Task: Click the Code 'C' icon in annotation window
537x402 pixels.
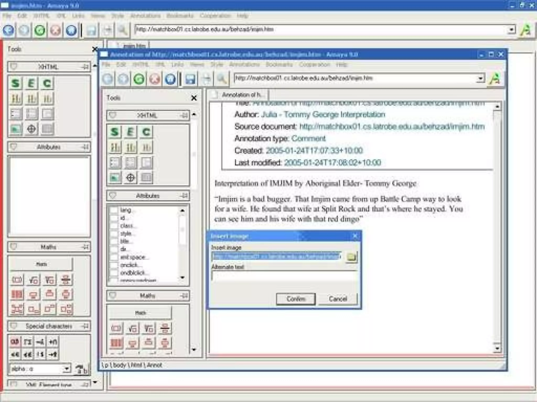Action: (146, 132)
